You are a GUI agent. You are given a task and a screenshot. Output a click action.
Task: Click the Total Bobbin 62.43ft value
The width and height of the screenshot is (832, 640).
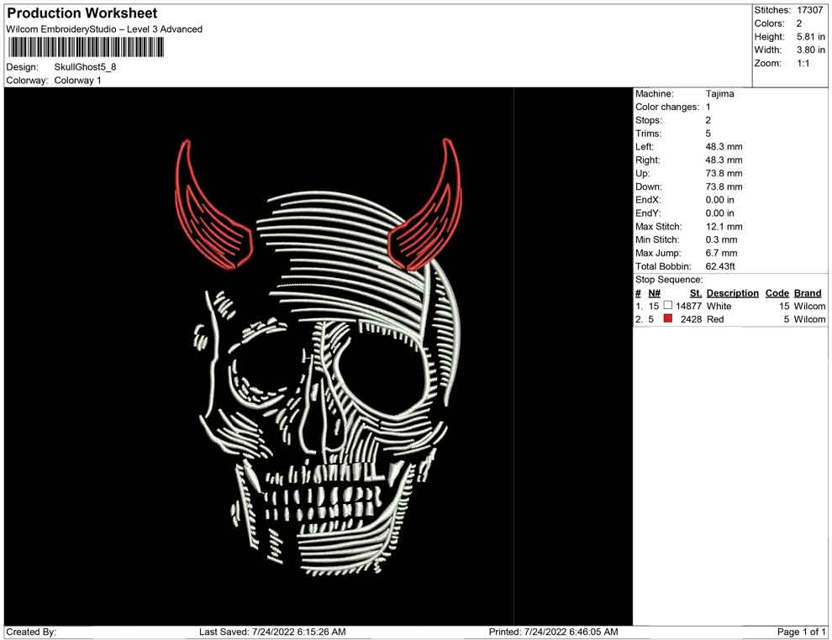pos(720,266)
